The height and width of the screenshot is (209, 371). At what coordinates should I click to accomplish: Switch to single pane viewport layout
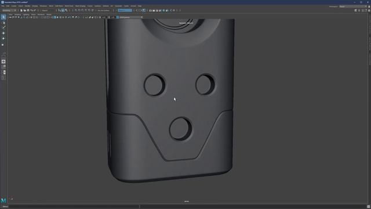[x=3, y=62]
